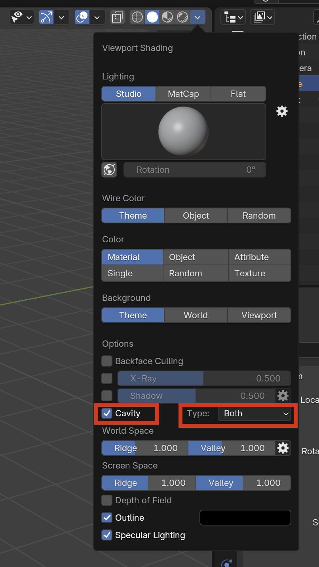This screenshot has height=567, width=319.
Task: Toggle the viewport gizmos button
Action: click(x=46, y=17)
